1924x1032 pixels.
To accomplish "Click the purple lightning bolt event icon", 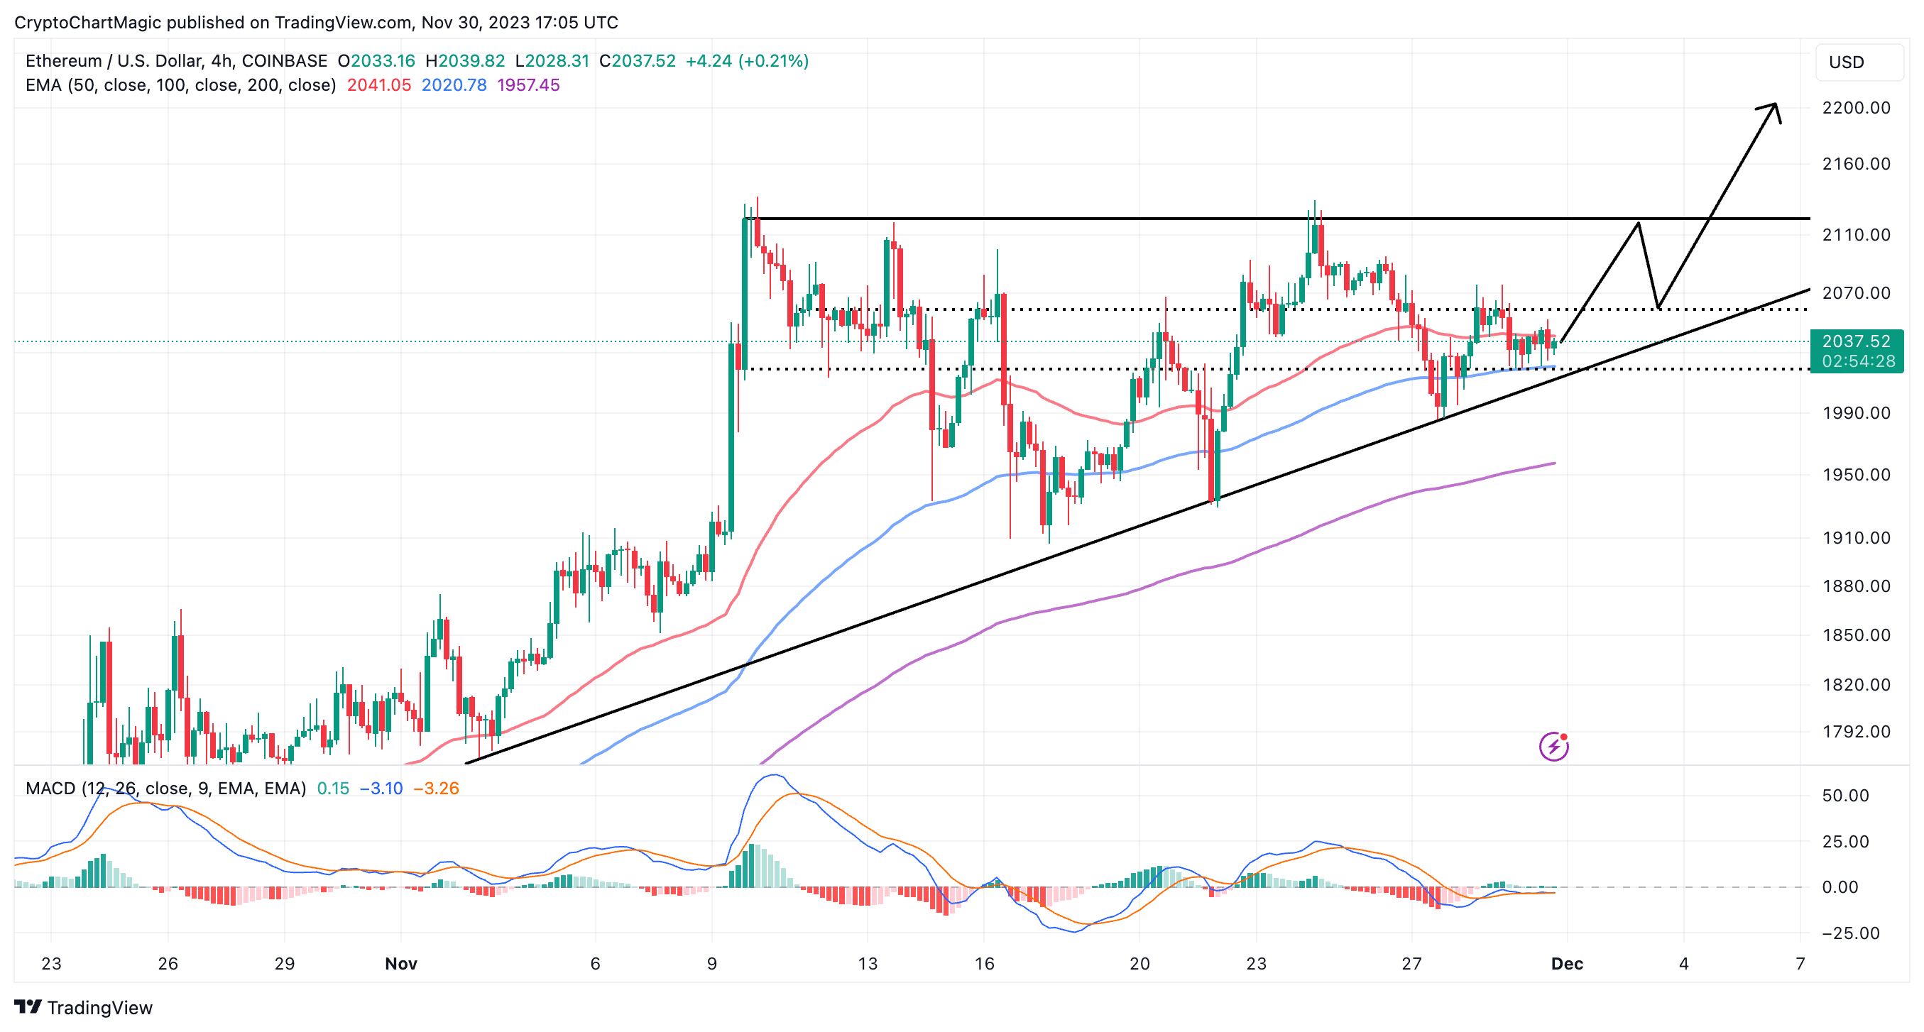I will click(1553, 746).
